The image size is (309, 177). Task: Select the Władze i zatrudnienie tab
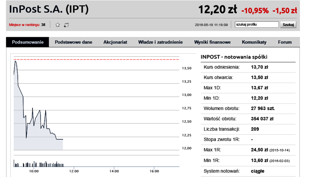(x=160, y=42)
